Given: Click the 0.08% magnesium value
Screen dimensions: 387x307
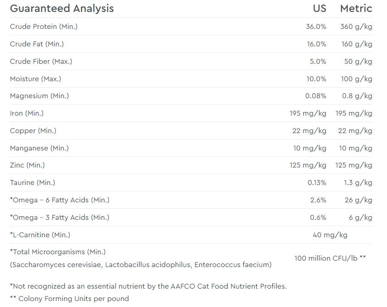Looking at the screenshot, I should pyautogui.click(x=316, y=96).
